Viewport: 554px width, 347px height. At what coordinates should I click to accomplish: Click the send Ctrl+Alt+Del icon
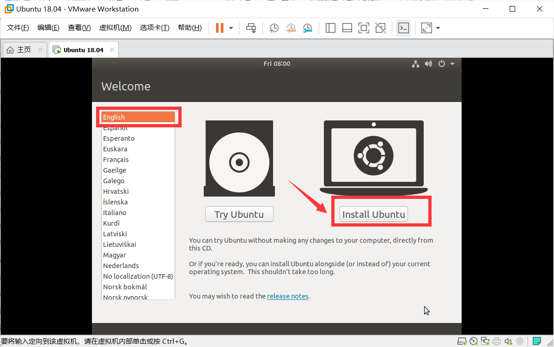click(251, 28)
